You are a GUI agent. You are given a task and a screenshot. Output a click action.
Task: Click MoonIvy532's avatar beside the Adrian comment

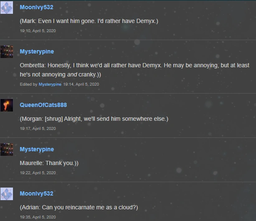tap(7, 194)
